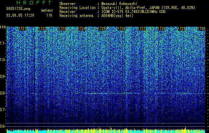Click the kHz axis unit label
This screenshot has width=209, height=133.
pos(3,27)
